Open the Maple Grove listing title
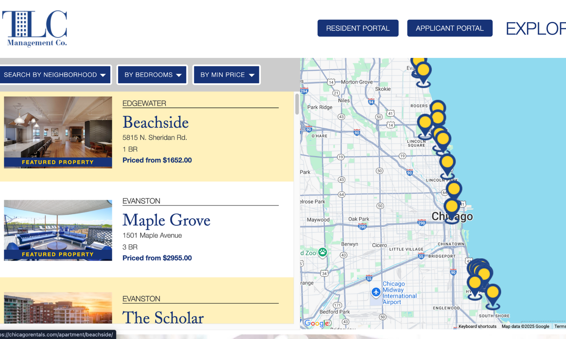The width and height of the screenshot is (566, 339). pyautogui.click(x=166, y=221)
